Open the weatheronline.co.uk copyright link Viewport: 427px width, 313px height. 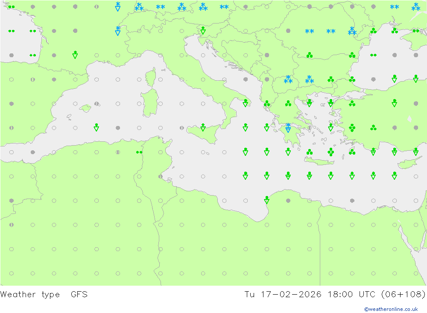tap(391, 309)
